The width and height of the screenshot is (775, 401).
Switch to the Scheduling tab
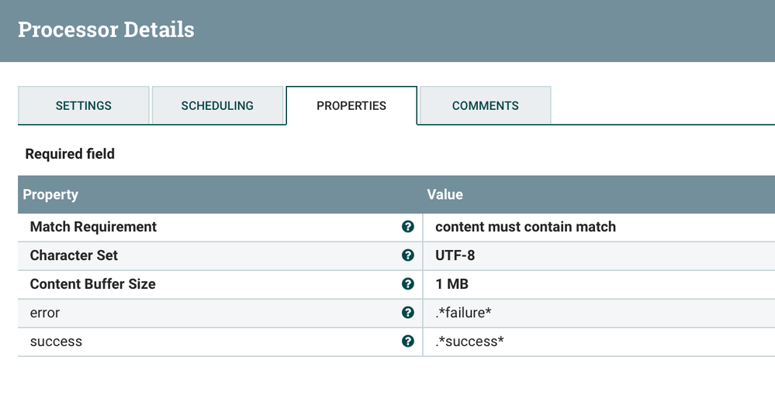[217, 106]
